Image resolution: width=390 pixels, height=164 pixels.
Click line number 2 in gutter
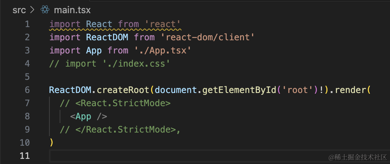(27, 38)
